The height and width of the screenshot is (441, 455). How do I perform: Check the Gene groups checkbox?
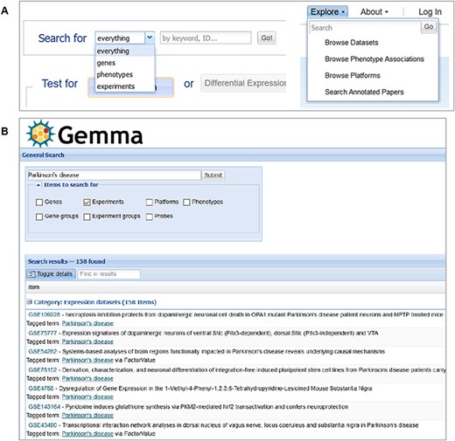point(39,217)
